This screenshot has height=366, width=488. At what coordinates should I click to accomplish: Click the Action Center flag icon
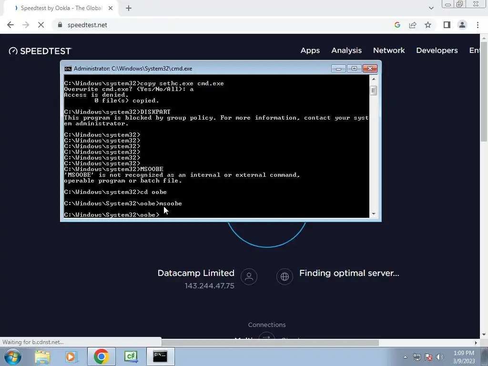coord(428,357)
